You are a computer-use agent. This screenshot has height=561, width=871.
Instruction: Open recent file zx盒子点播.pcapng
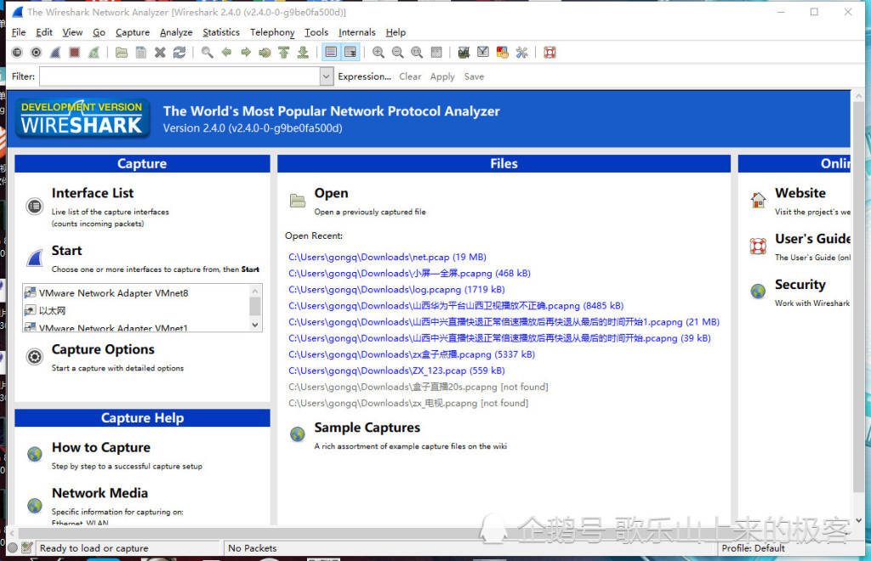click(412, 354)
